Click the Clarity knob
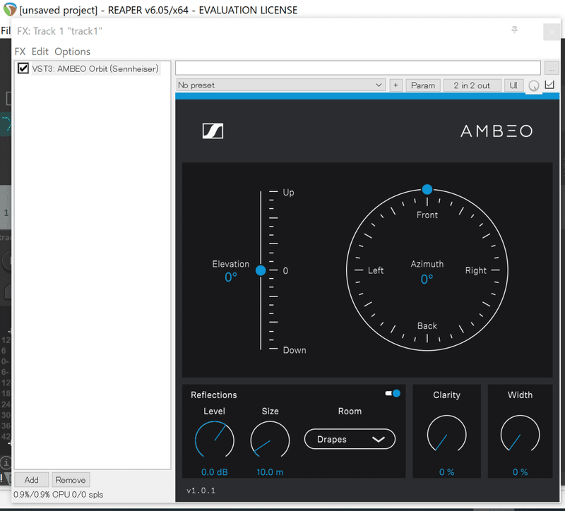The width and height of the screenshot is (565, 511). 446,434
